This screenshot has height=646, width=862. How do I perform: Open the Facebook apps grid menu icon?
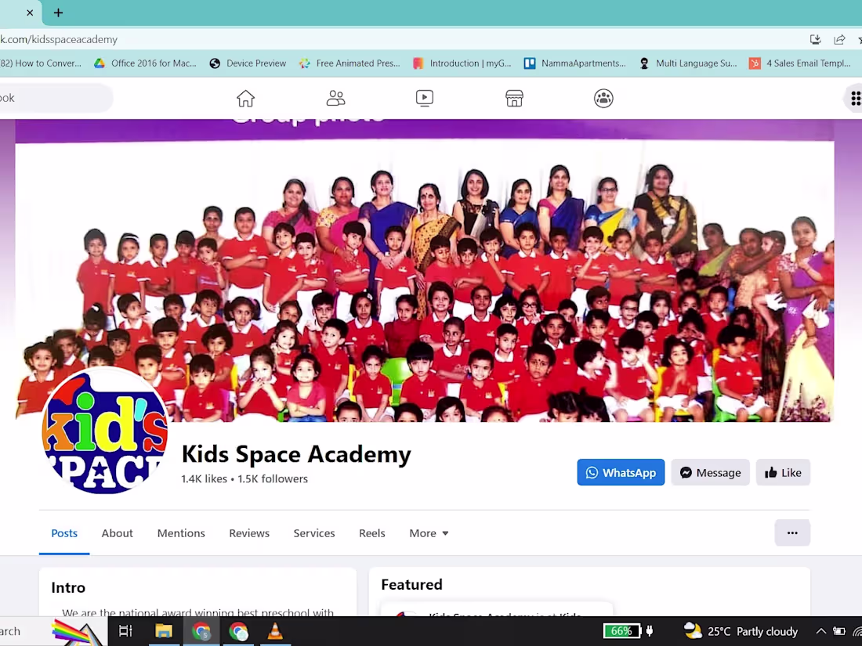point(854,98)
